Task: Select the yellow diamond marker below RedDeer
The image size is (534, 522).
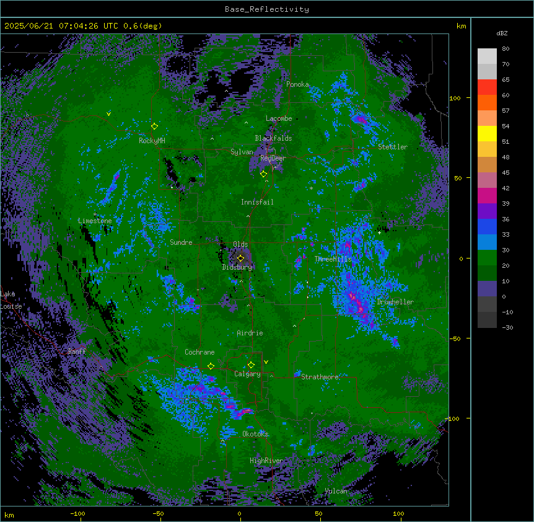Action: [263, 174]
